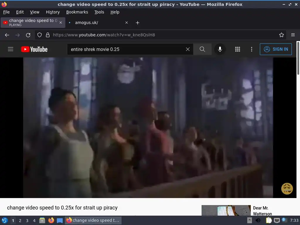The width and height of the screenshot is (300, 225).
Task: Open the Bookmarks menu
Action: pyautogui.click(x=77, y=12)
